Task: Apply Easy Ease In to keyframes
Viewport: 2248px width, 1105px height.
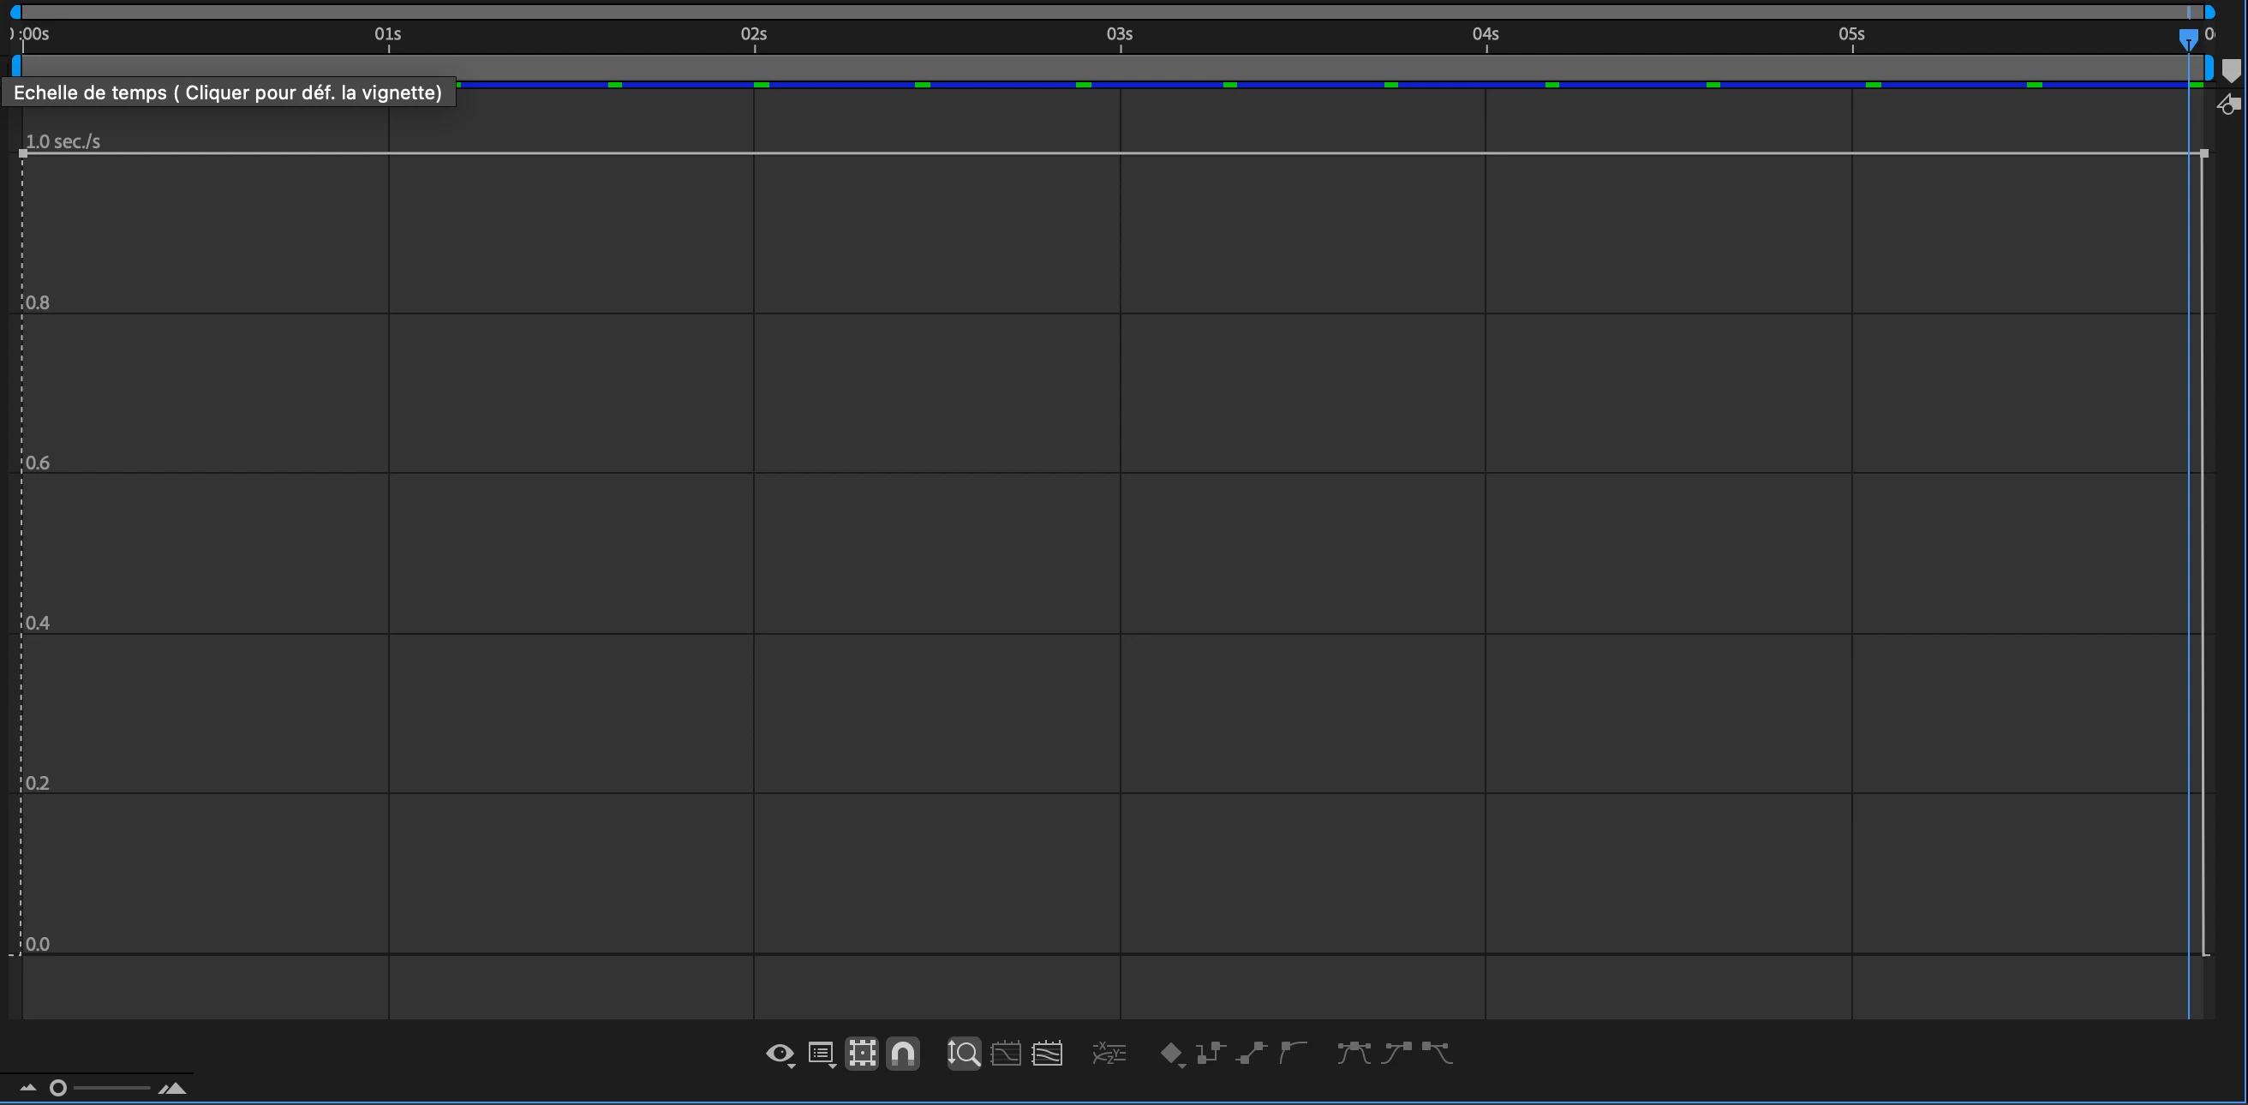Action: click(x=1396, y=1054)
